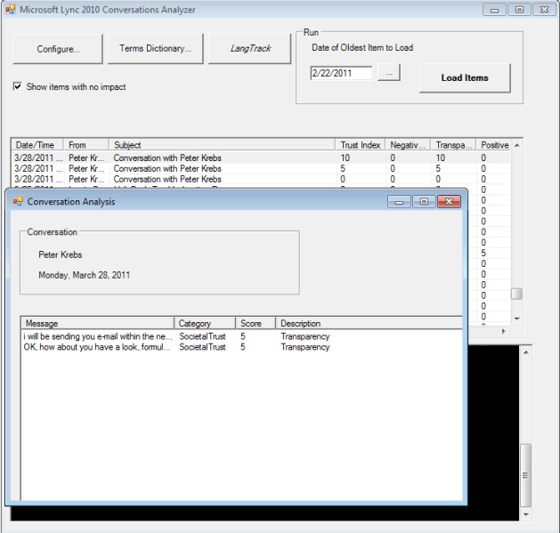
Task: Sort by the From column header
Action: 85,145
